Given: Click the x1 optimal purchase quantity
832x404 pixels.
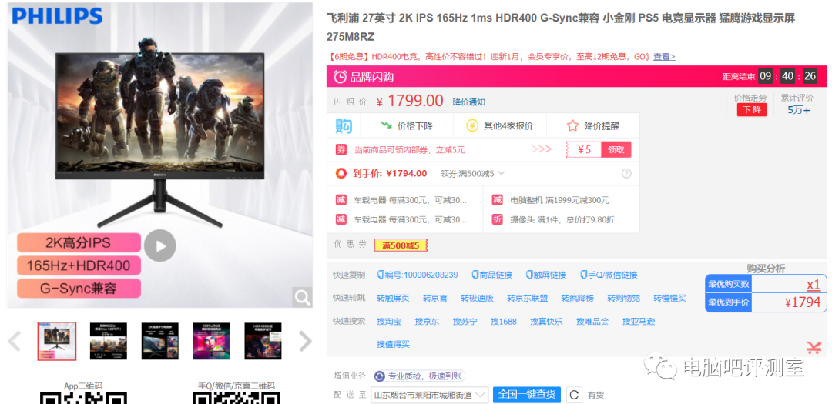Looking at the screenshot, I should [814, 285].
